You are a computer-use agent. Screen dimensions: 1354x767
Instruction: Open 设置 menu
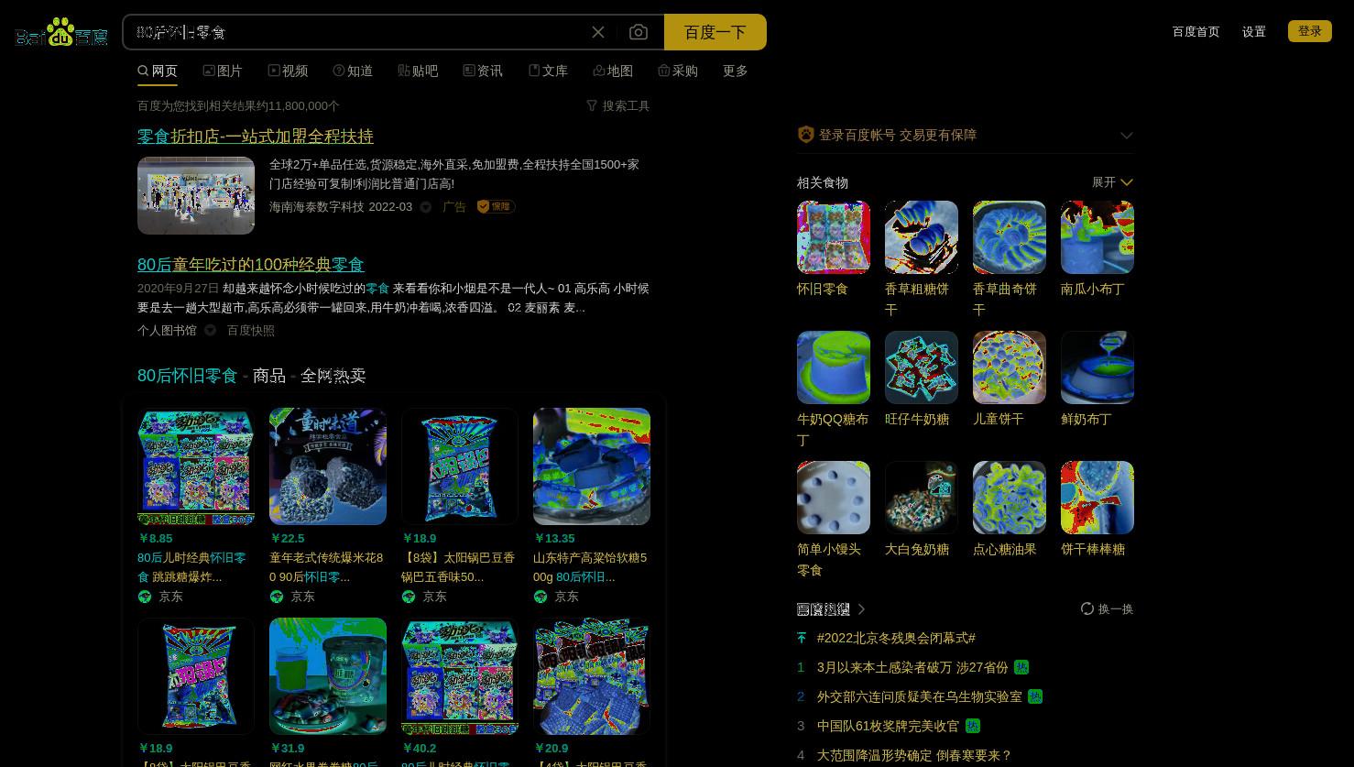[x=1254, y=31]
